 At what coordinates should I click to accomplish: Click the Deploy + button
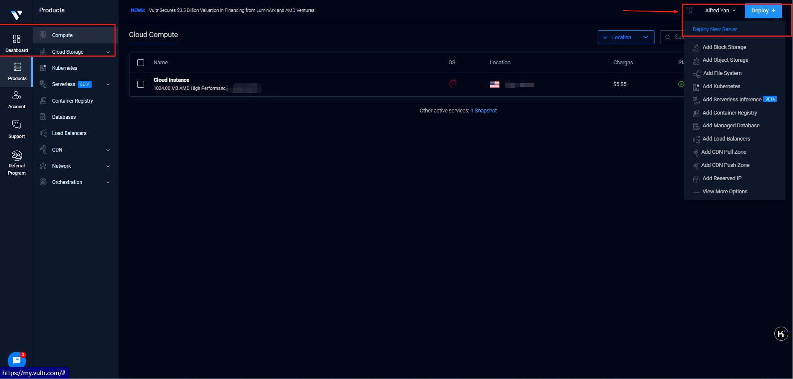pos(763,11)
